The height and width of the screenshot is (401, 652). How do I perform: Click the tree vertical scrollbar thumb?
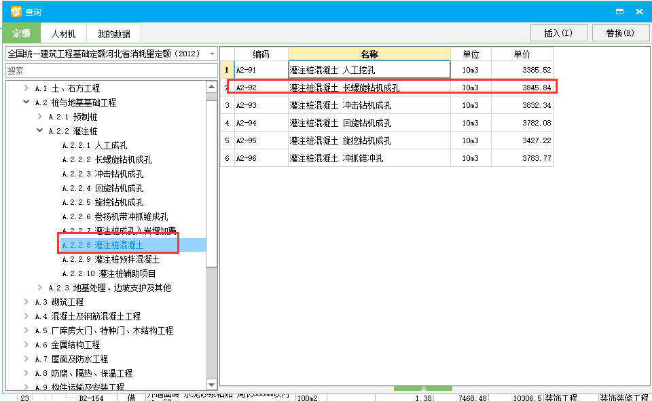tap(211, 184)
